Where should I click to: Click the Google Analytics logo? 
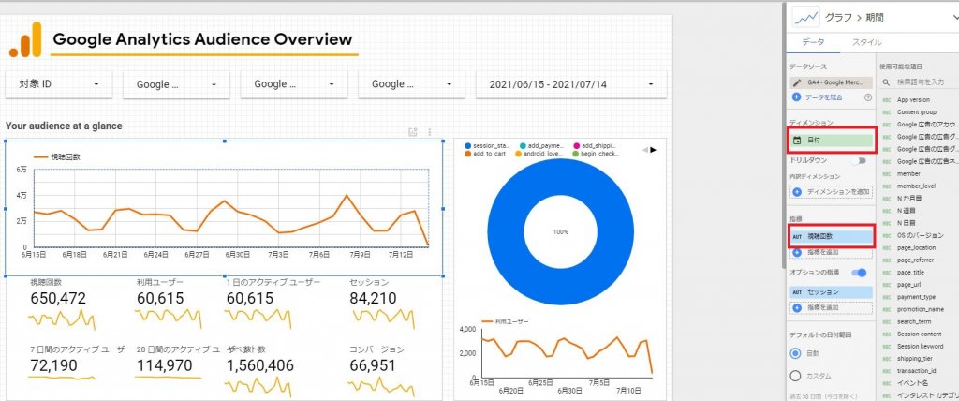pyautogui.click(x=25, y=39)
